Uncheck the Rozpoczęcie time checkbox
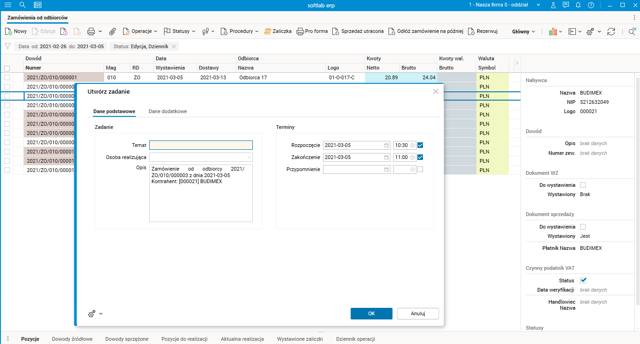The height and width of the screenshot is (344, 640). (x=420, y=145)
